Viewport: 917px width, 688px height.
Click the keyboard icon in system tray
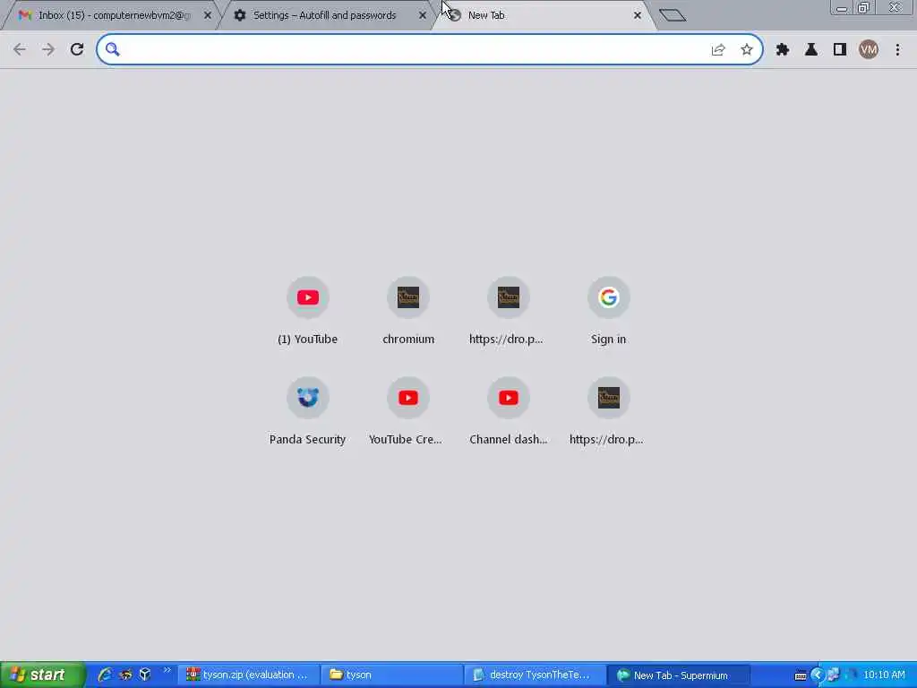[x=800, y=675]
